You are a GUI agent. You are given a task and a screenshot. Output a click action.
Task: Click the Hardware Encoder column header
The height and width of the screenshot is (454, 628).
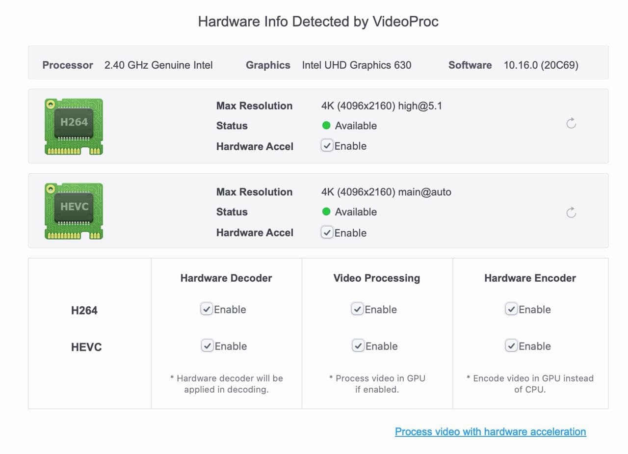530,278
